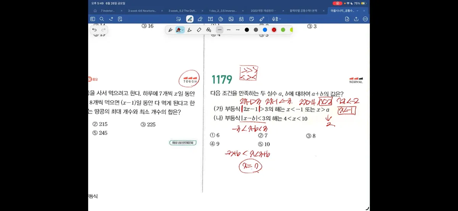Undo the last stroke
The width and height of the screenshot is (458, 211).
(94, 30)
